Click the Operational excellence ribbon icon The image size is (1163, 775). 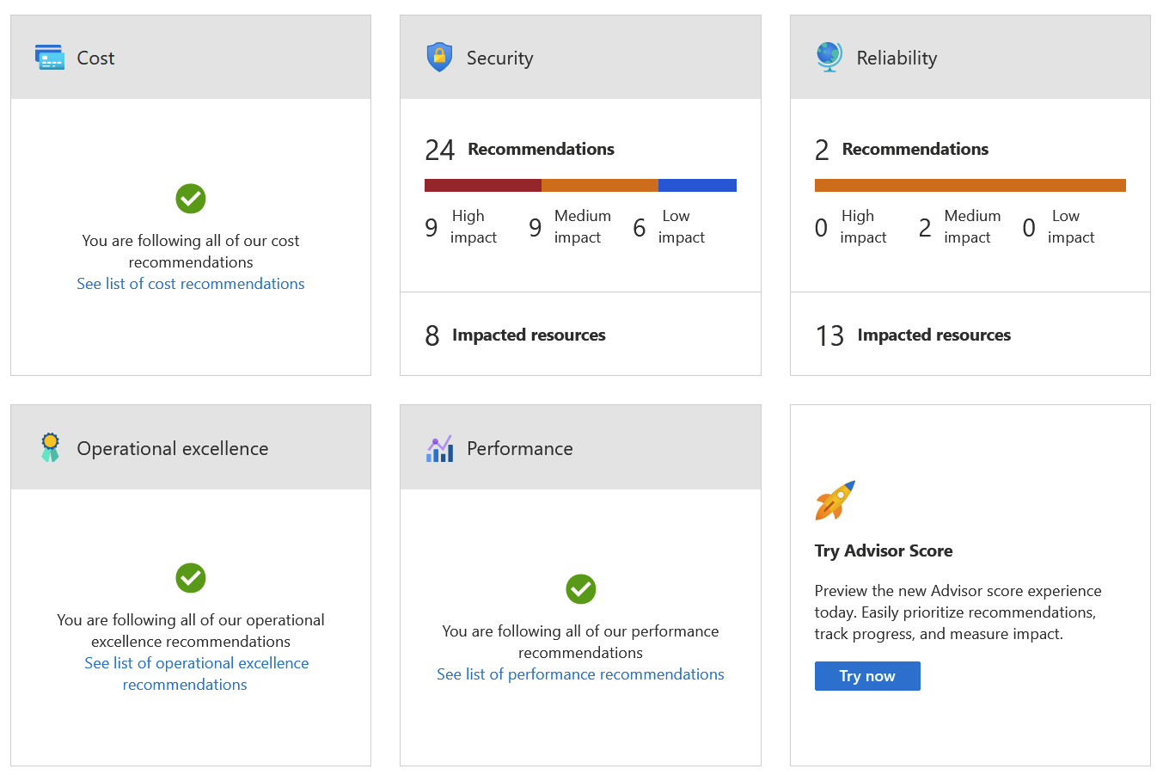(x=50, y=447)
